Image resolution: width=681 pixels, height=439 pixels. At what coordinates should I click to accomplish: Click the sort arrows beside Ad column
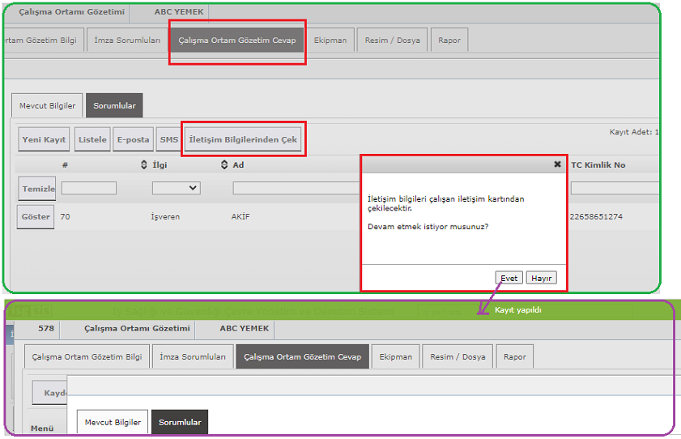click(224, 165)
